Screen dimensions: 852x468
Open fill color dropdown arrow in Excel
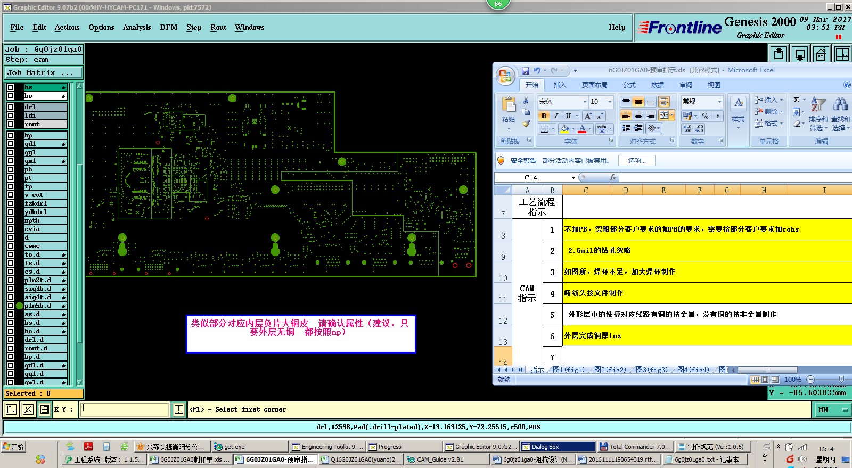pos(572,129)
